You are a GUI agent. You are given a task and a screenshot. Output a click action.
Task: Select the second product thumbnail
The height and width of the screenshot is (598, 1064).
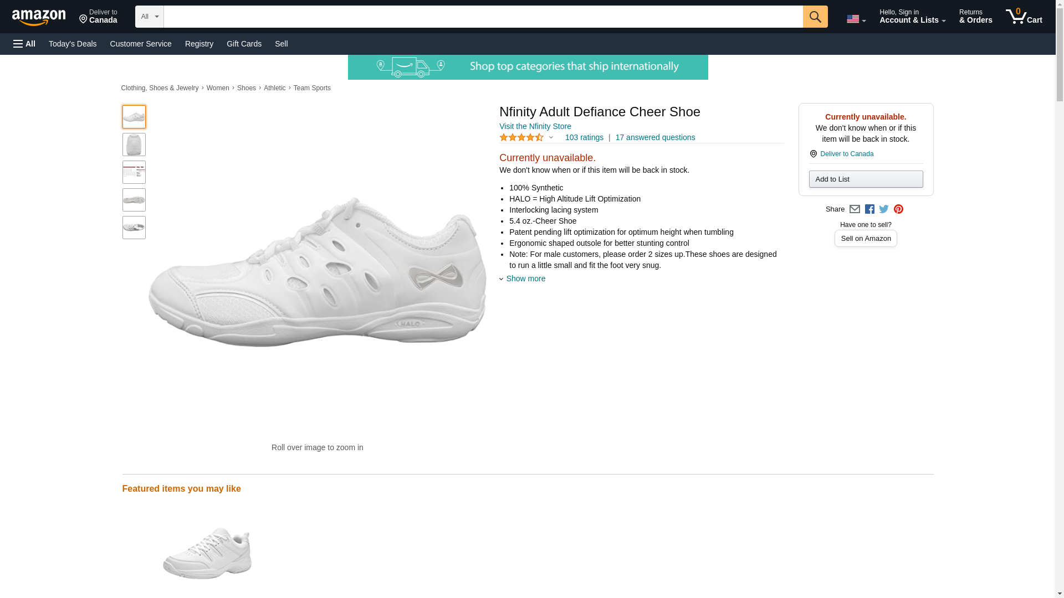tap(134, 145)
